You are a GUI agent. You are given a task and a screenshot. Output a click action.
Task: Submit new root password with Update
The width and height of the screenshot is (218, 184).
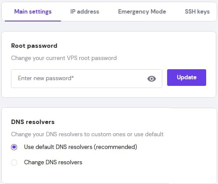(x=186, y=78)
